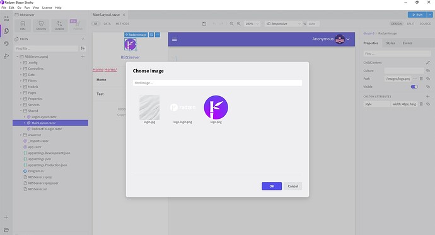
Task: Add custom attribute with plus icon
Action: (428, 97)
